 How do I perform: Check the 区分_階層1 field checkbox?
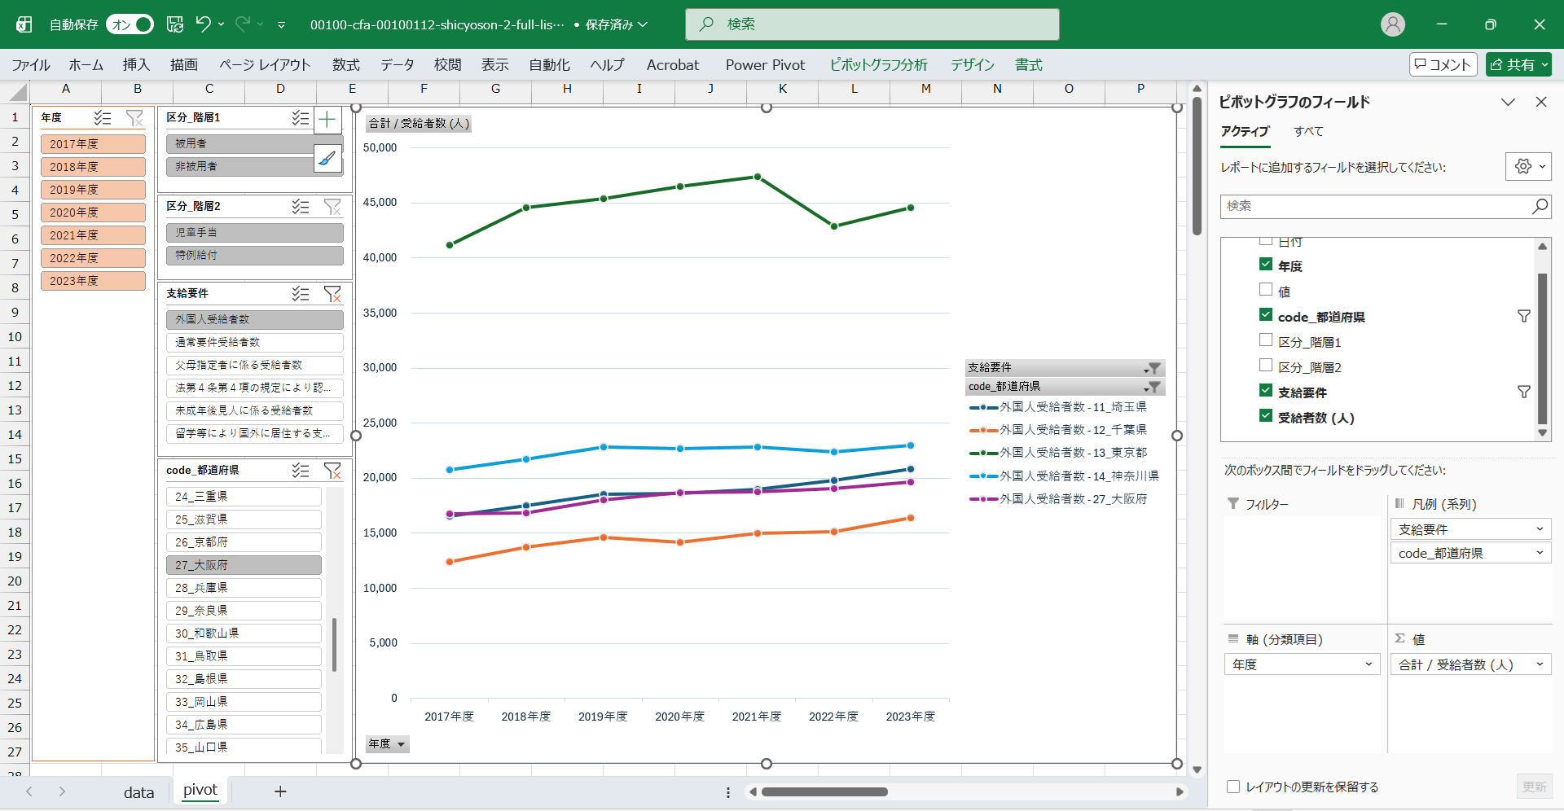1266,340
